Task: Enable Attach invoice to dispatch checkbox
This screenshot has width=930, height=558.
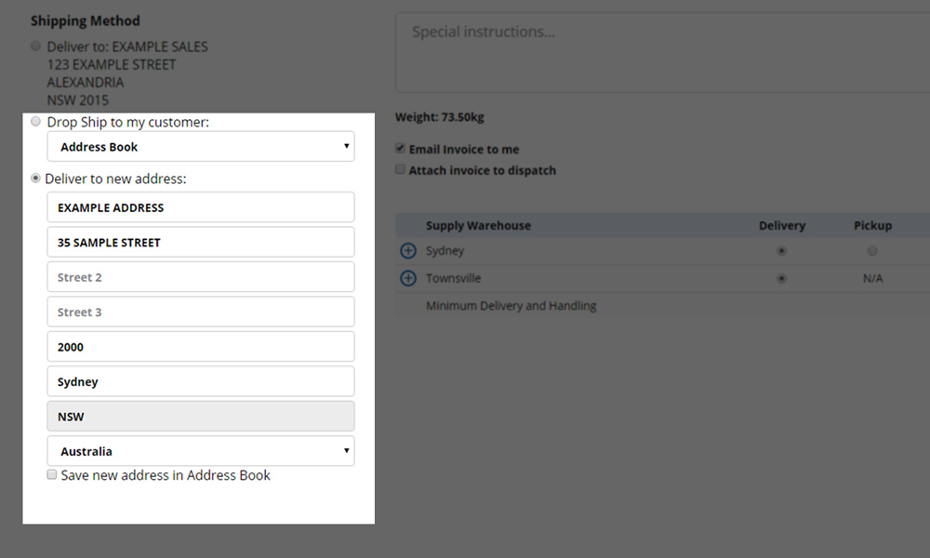Action: [401, 170]
